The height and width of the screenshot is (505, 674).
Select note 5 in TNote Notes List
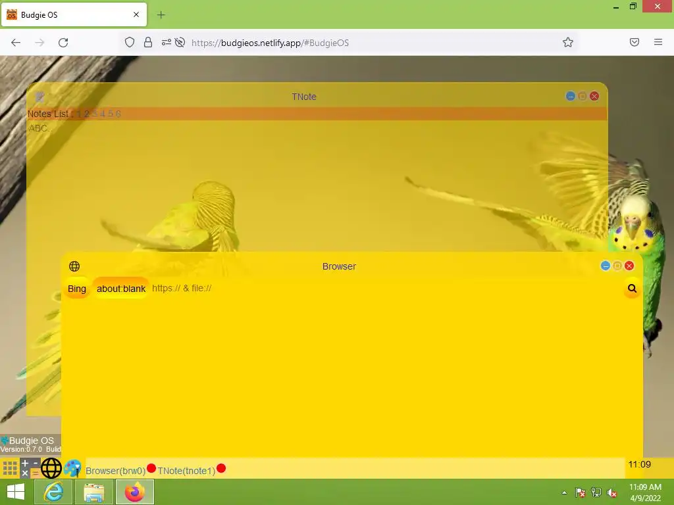111,114
